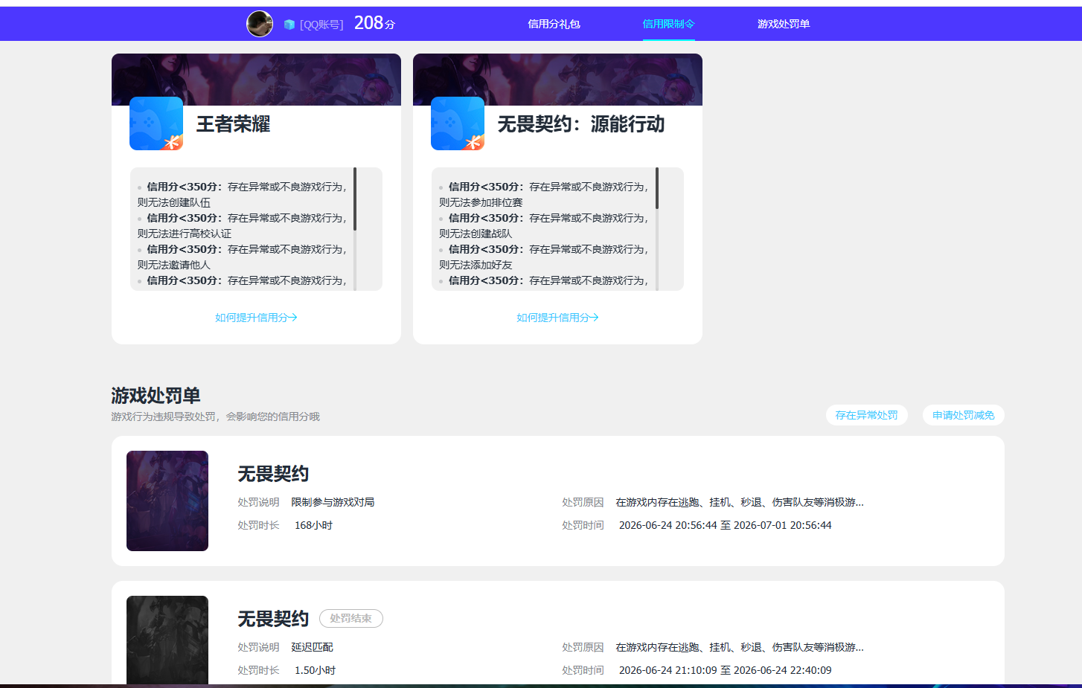
Task: Click the [QQ账号] label
Action: (321, 25)
